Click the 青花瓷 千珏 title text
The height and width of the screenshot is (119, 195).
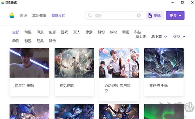click(x=159, y=86)
